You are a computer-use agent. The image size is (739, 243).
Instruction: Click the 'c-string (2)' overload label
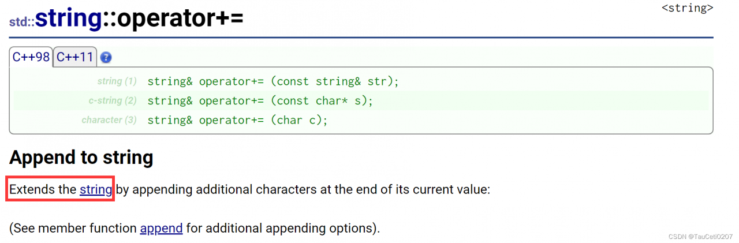click(112, 101)
